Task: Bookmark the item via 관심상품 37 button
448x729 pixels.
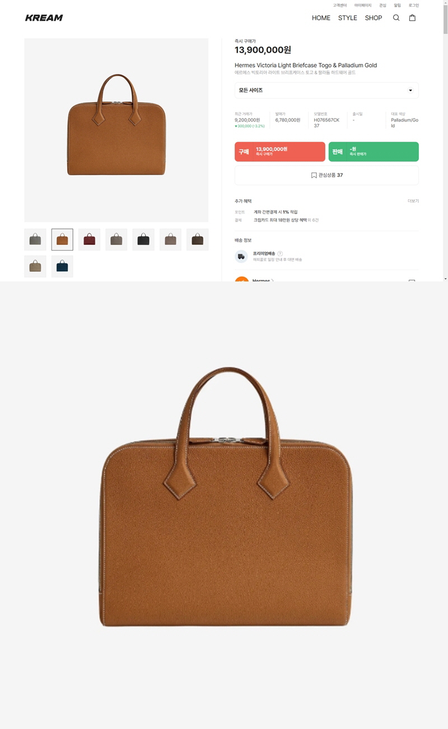Action: (326, 175)
